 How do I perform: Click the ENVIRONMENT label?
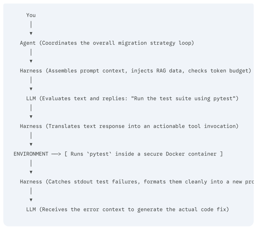(31, 154)
